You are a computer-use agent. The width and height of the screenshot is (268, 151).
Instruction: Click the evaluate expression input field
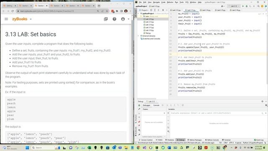(x=215, y=113)
